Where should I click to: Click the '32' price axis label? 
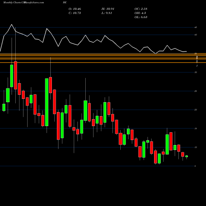196,72
